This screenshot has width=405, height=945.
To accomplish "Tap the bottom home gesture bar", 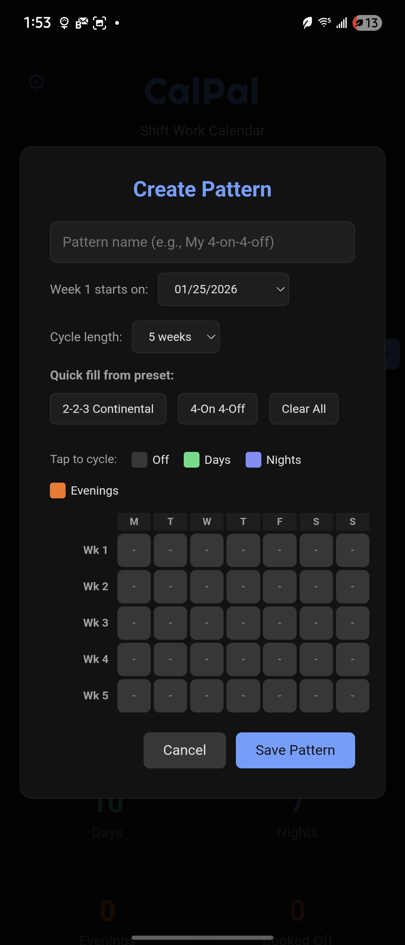I will (x=202, y=937).
